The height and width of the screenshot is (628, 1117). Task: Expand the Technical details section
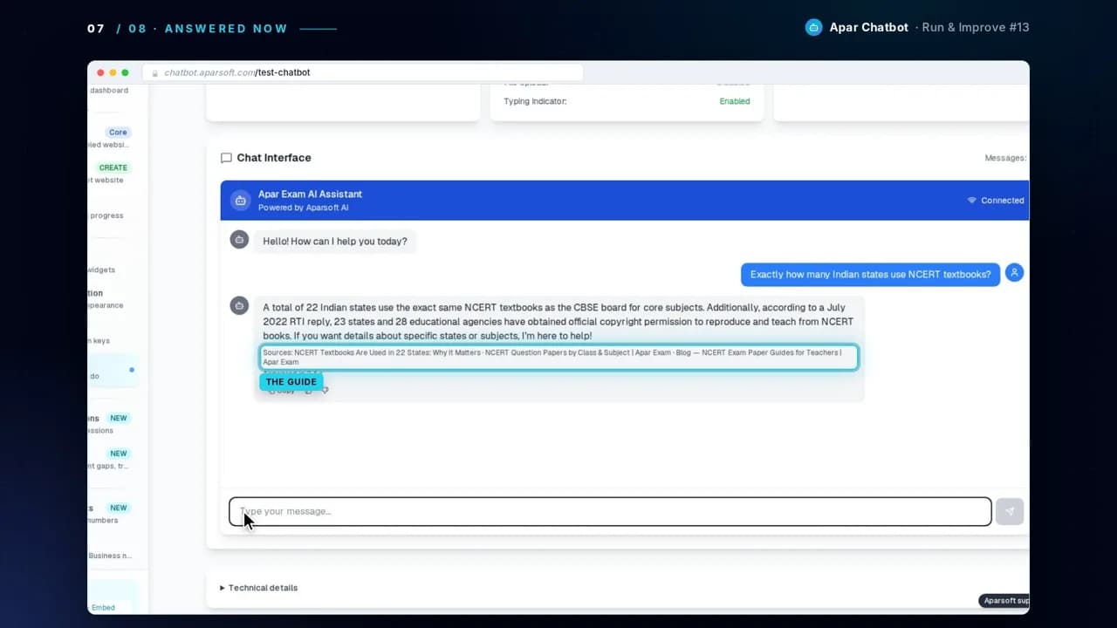(x=258, y=588)
